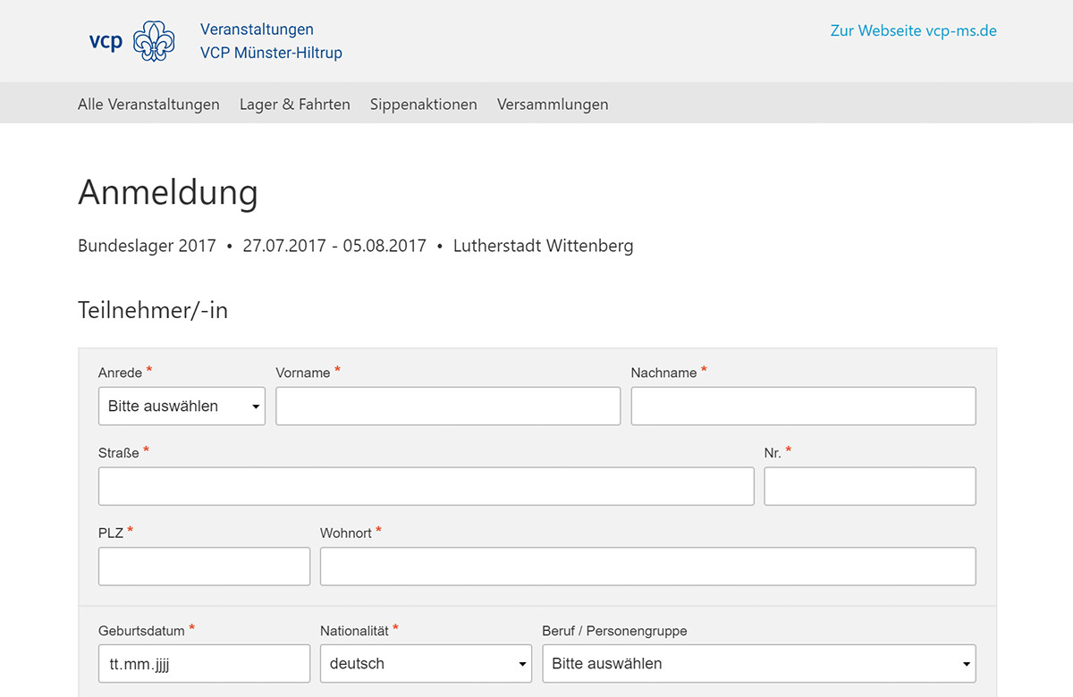Viewport: 1073px width, 697px height.
Task: Select Sippenaktionen in navigation bar
Action: [x=424, y=105]
